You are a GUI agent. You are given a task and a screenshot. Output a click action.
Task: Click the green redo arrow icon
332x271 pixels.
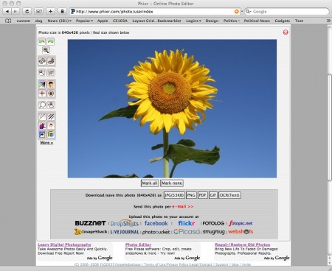(51, 41)
